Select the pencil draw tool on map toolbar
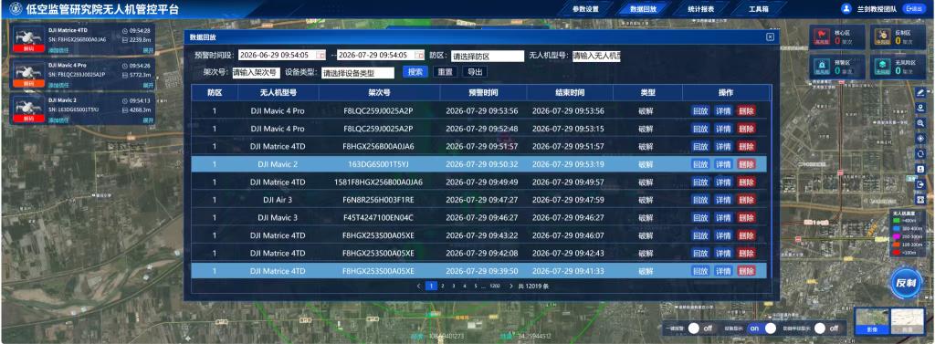 pos(920,92)
